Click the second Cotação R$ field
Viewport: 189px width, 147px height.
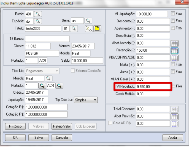point(46,114)
